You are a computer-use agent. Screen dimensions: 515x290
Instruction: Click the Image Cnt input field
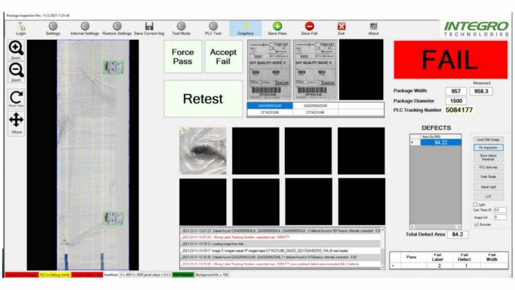pyautogui.click(x=500, y=217)
